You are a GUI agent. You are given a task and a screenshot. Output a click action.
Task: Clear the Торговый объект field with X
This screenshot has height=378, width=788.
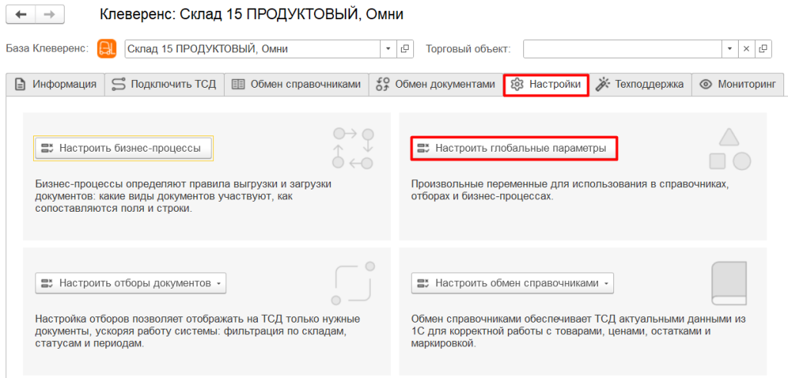[746, 49]
